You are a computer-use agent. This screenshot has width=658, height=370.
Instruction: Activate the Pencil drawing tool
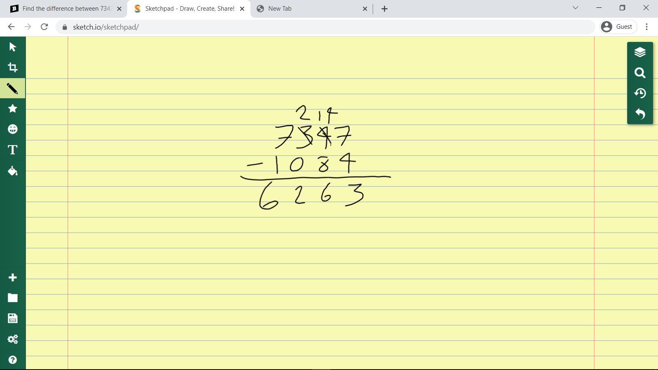[x=13, y=88]
